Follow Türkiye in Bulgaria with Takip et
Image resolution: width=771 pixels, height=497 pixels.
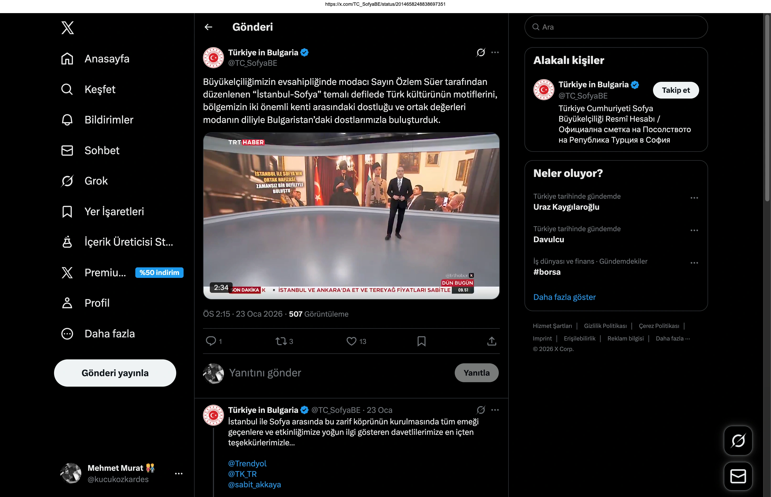676,90
